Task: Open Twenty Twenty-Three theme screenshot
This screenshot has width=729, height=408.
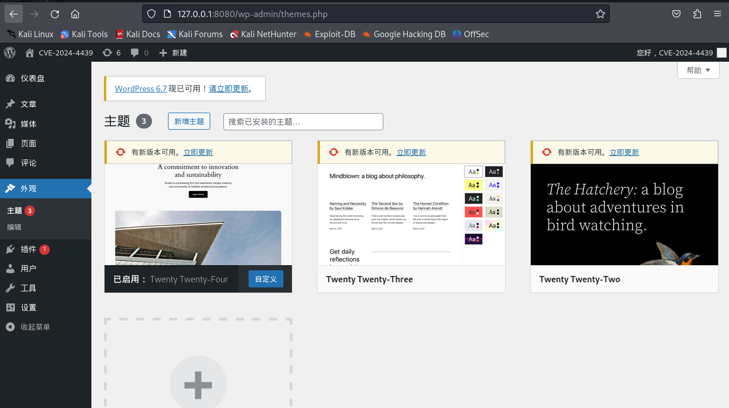Action: (411, 214)
